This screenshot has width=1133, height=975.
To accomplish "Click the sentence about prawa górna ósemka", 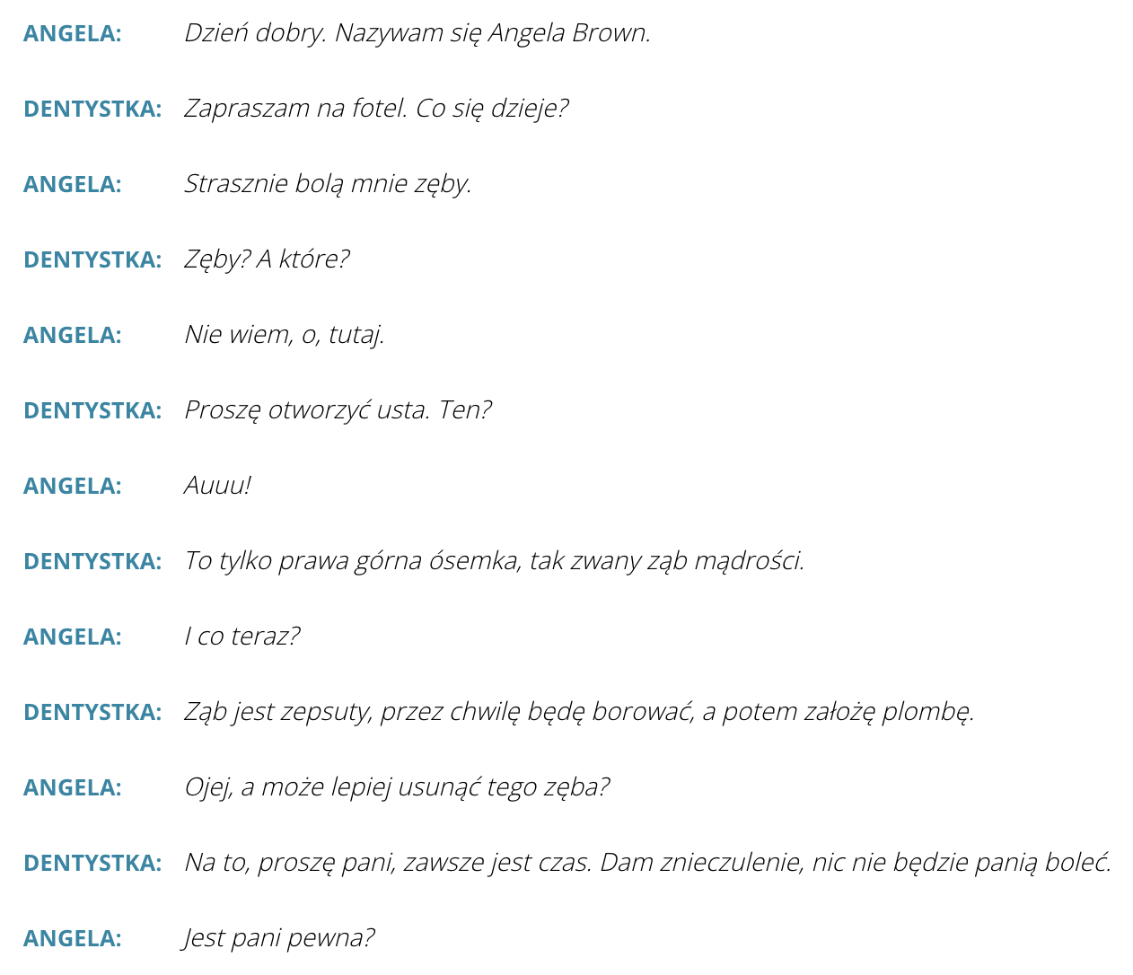I will pyautogui.click(x=495, y=561).
